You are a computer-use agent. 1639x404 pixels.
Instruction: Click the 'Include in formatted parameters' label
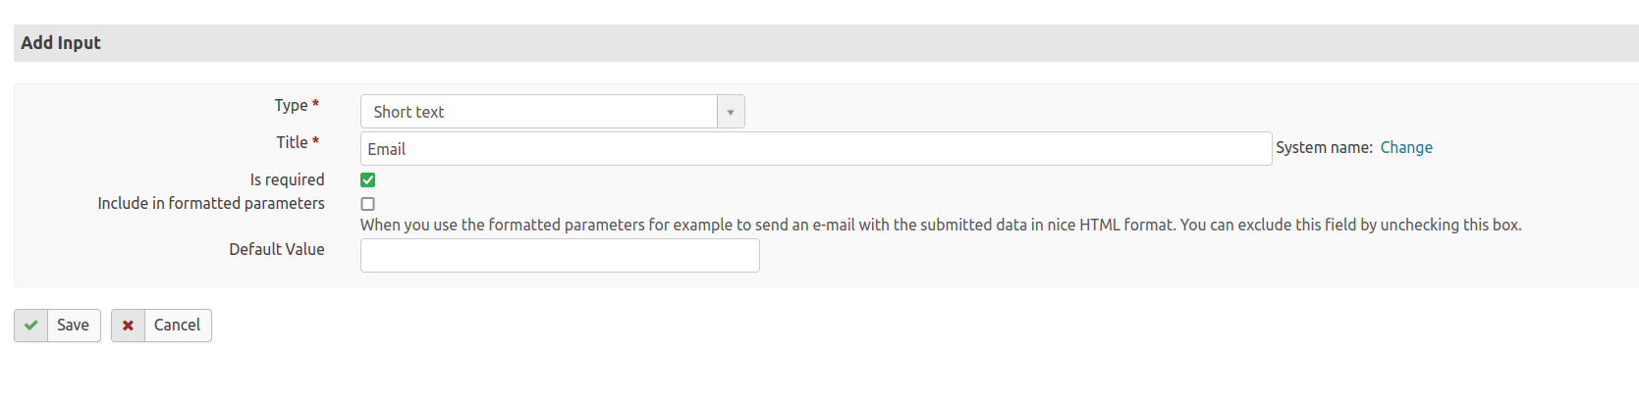tap(211, 203)
